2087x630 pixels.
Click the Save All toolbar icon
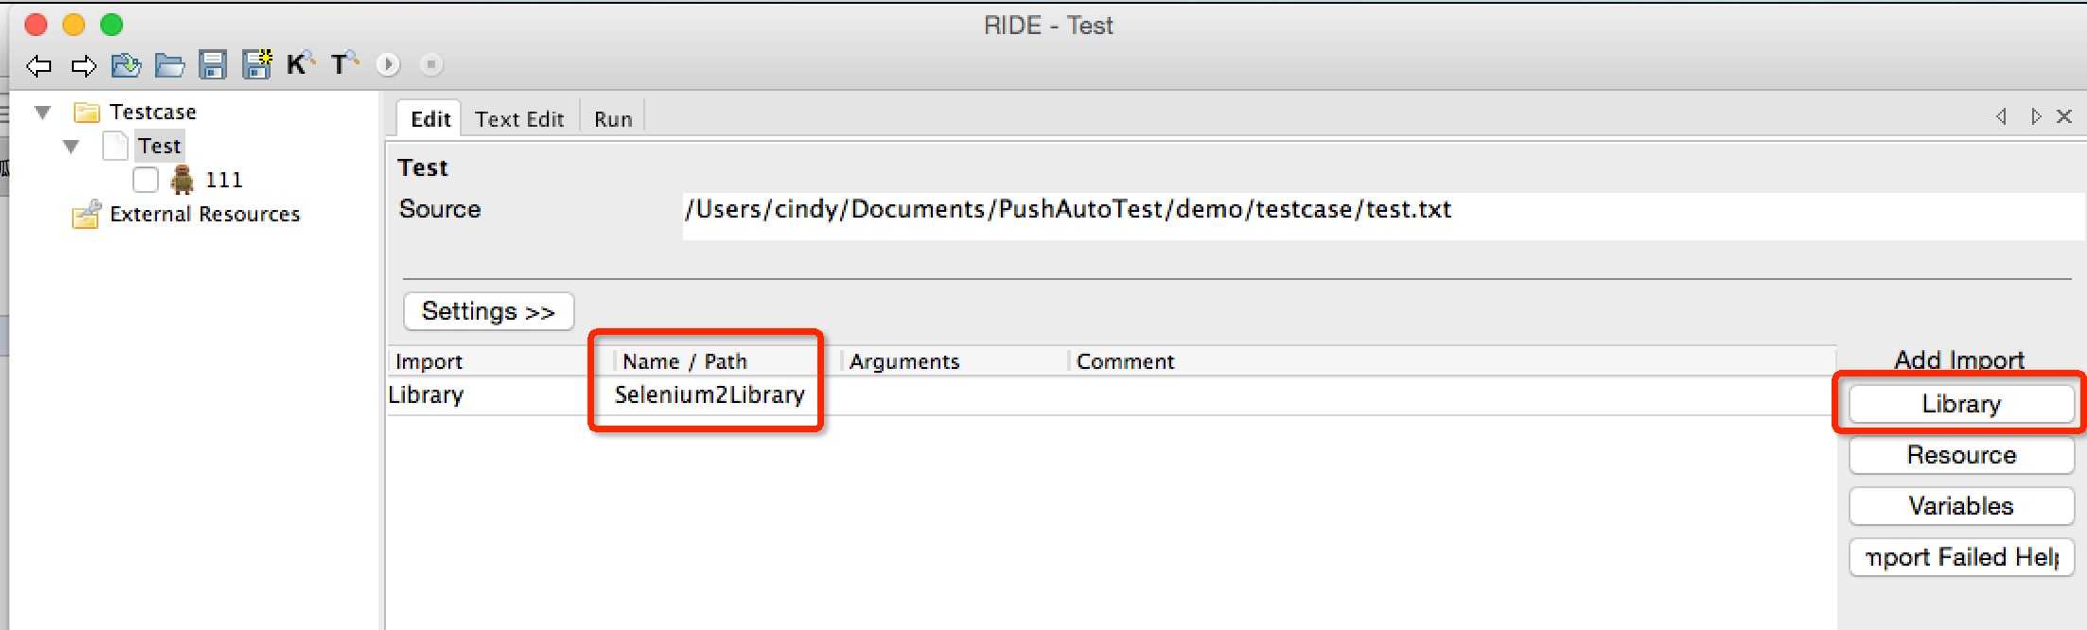(256, 63)
